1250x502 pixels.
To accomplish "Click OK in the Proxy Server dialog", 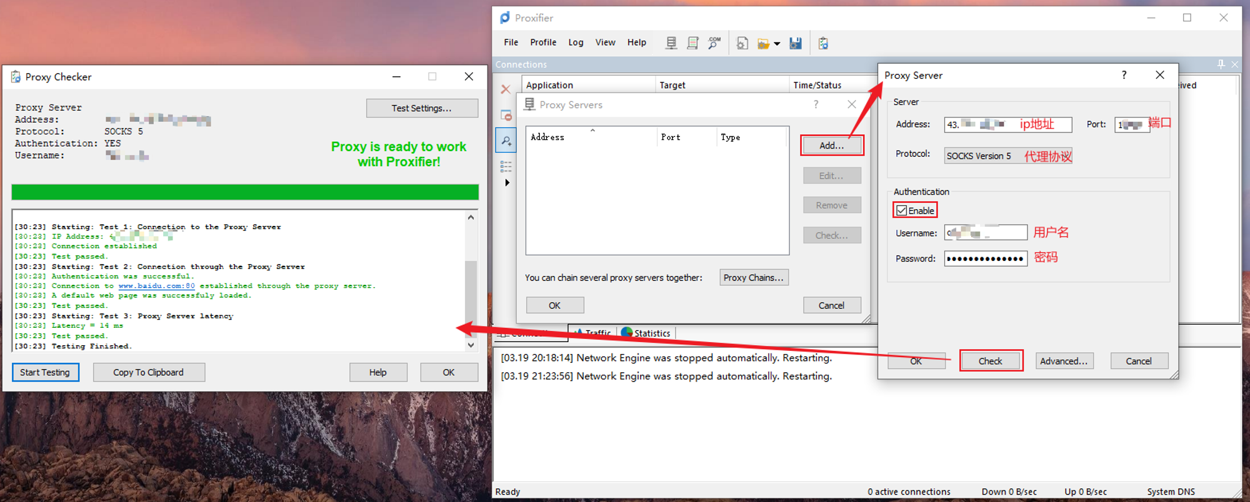I will (916, 361).
